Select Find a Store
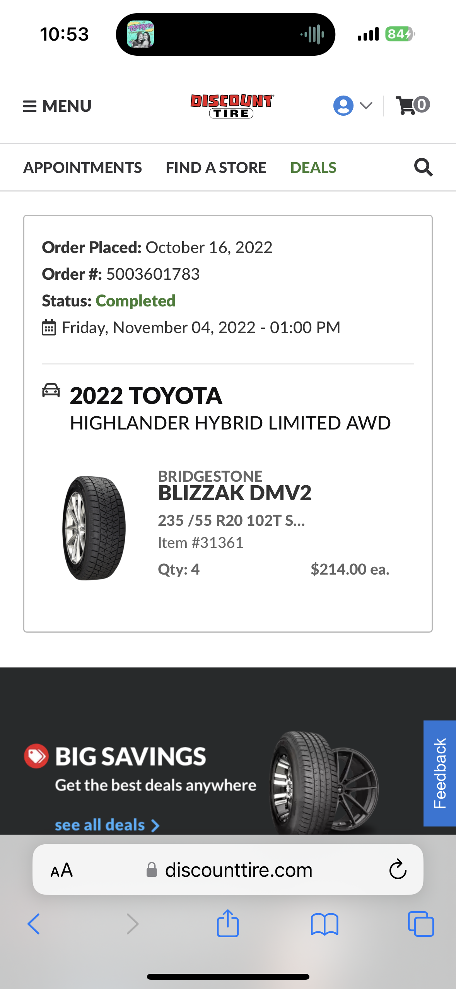 216,168
